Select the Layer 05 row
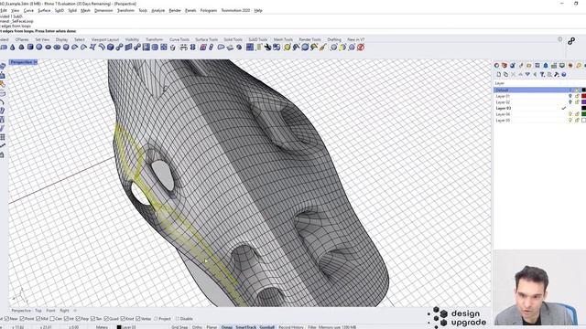586x329 pixels. (539, 120)
